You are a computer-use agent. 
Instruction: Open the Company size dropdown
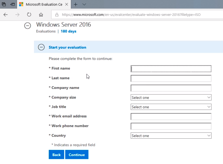171,97
